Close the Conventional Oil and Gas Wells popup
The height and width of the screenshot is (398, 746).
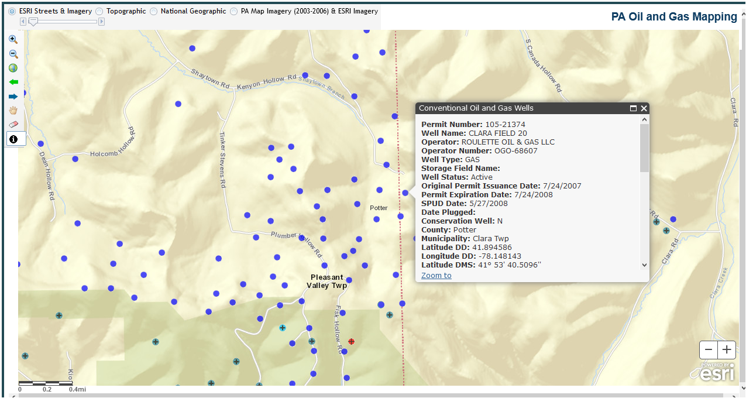tap(644, 108)
